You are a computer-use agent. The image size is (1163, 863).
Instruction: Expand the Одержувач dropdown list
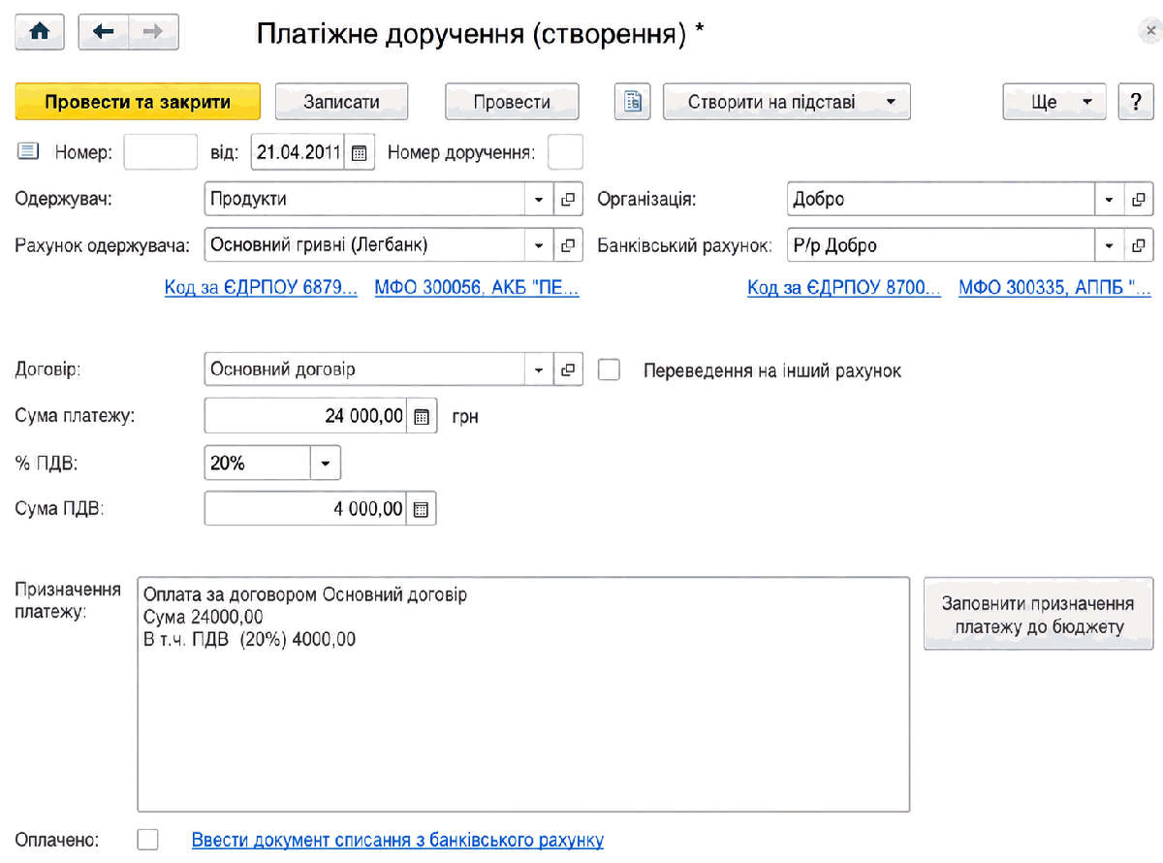[539, 200]
